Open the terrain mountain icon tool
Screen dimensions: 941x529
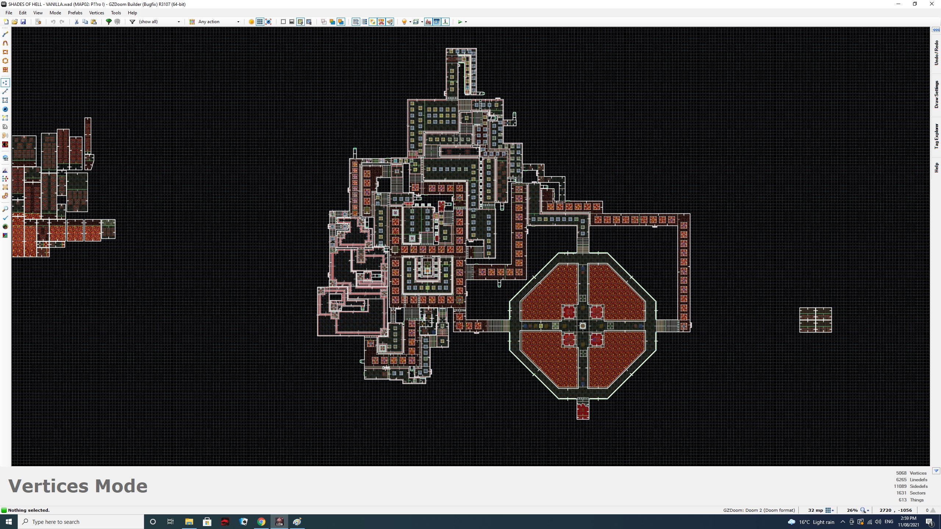(x=5, y=170)
